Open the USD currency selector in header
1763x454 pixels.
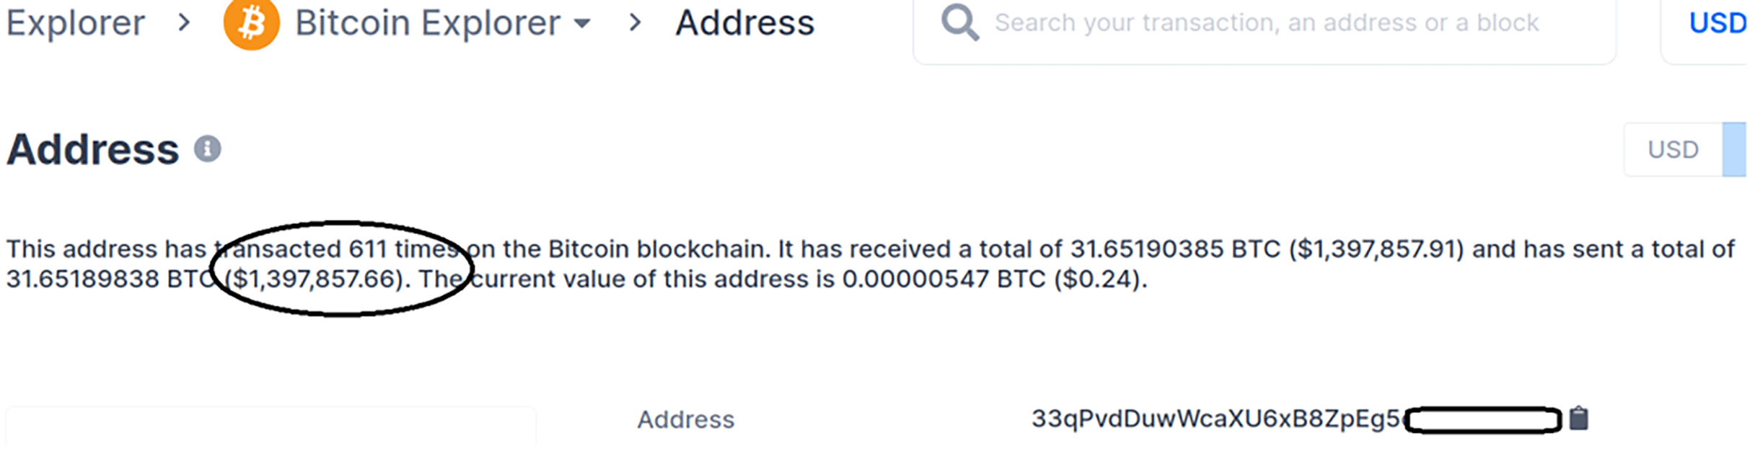click(x=1717, y=23)
